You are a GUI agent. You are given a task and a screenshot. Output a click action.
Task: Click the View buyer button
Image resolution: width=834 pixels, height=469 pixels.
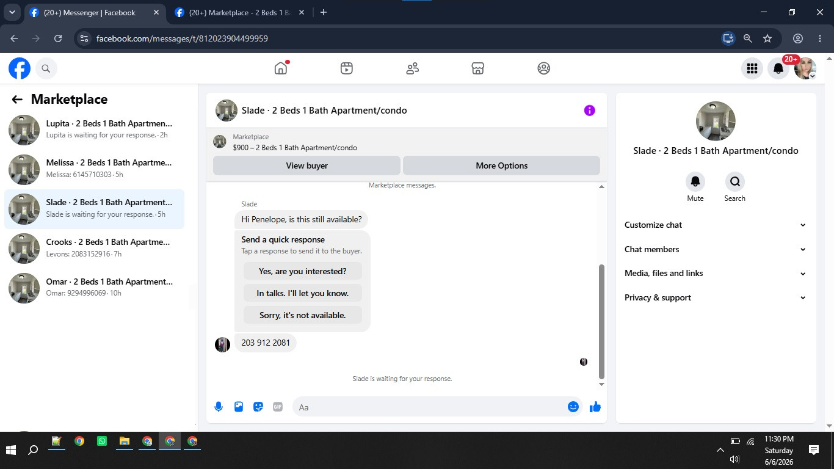coord(306,165)
